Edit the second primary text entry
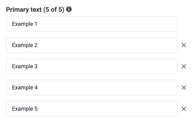Viewport: 194px width, 124px height. 91,45
